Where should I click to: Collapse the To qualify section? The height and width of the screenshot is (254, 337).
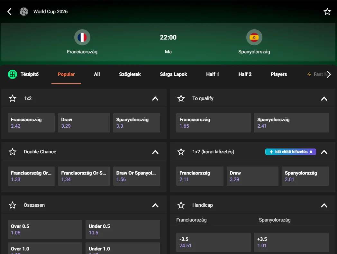point(324,99)
